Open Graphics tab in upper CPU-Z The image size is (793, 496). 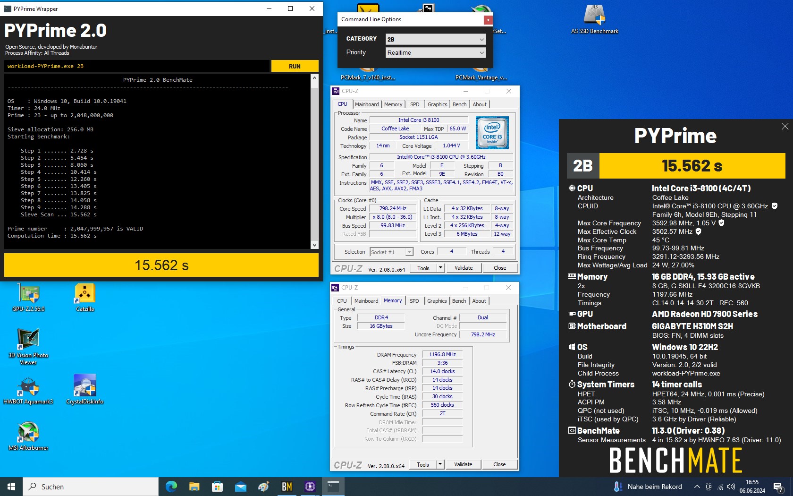(437, 104)
